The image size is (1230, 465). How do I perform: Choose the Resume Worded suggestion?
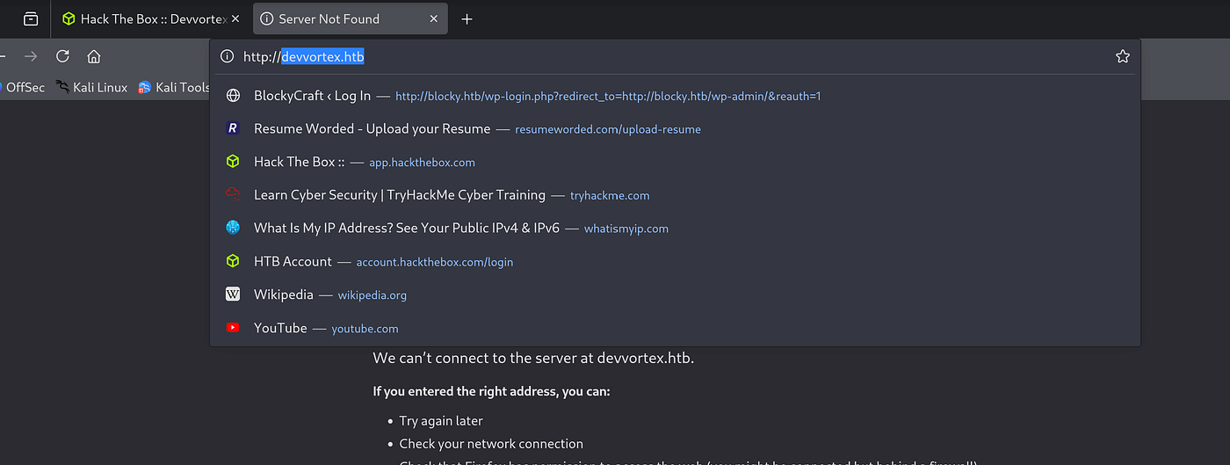pos(675,128)
